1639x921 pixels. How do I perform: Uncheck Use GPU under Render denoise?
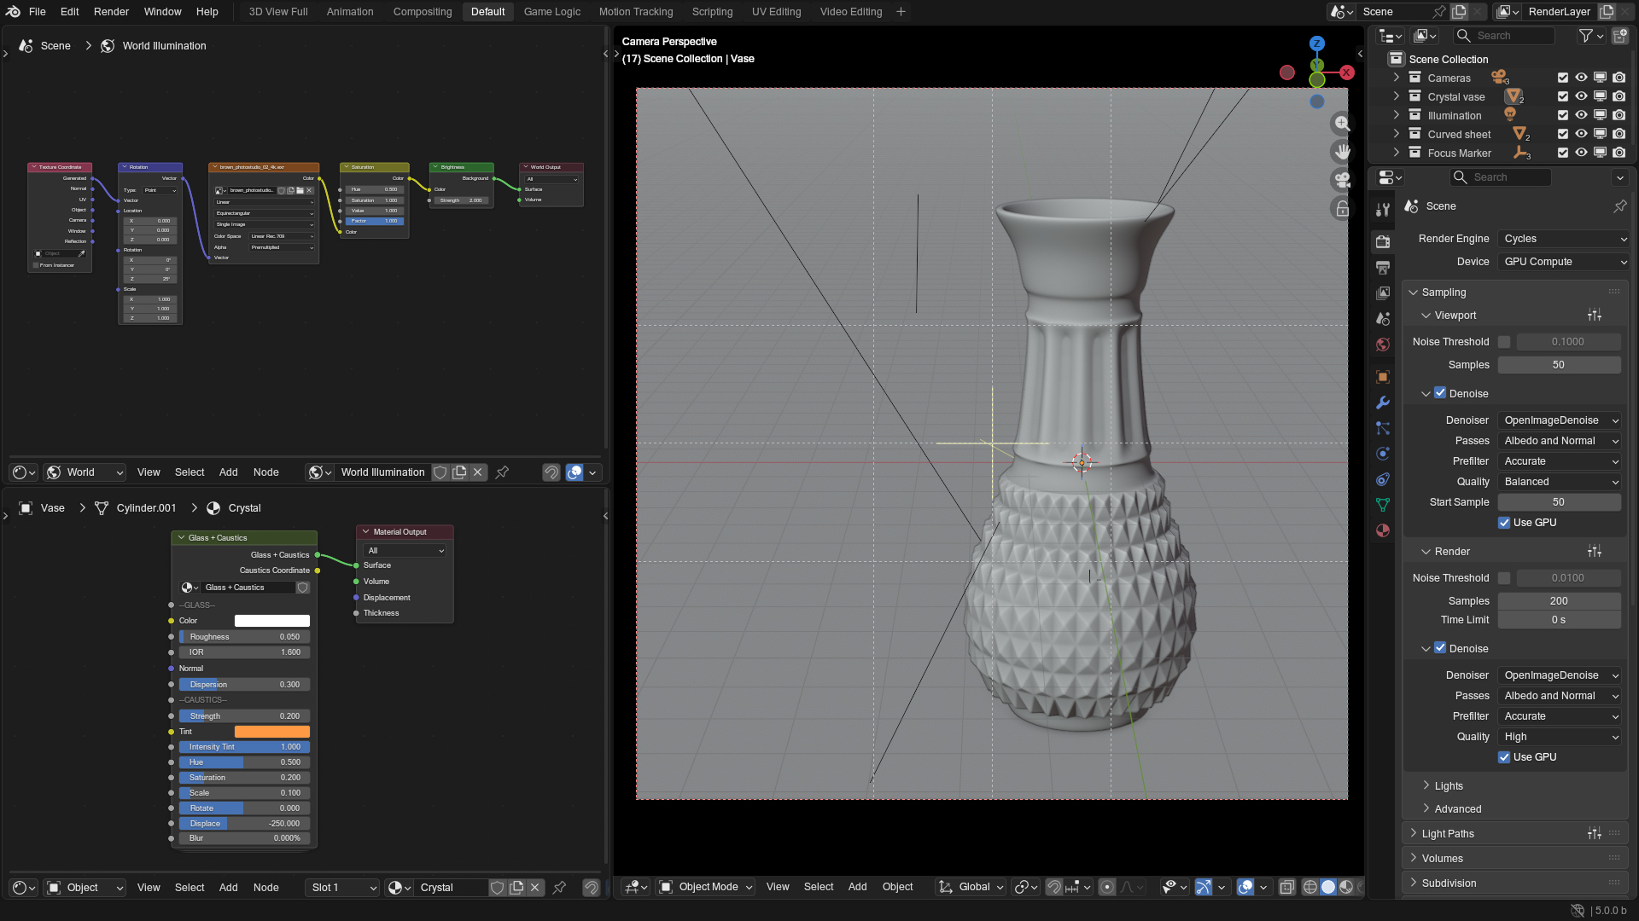click(1504, 757)
